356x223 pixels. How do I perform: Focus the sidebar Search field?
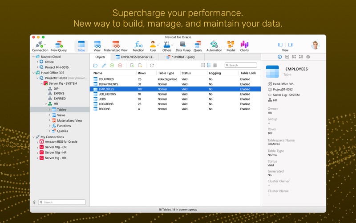point(62,202)
